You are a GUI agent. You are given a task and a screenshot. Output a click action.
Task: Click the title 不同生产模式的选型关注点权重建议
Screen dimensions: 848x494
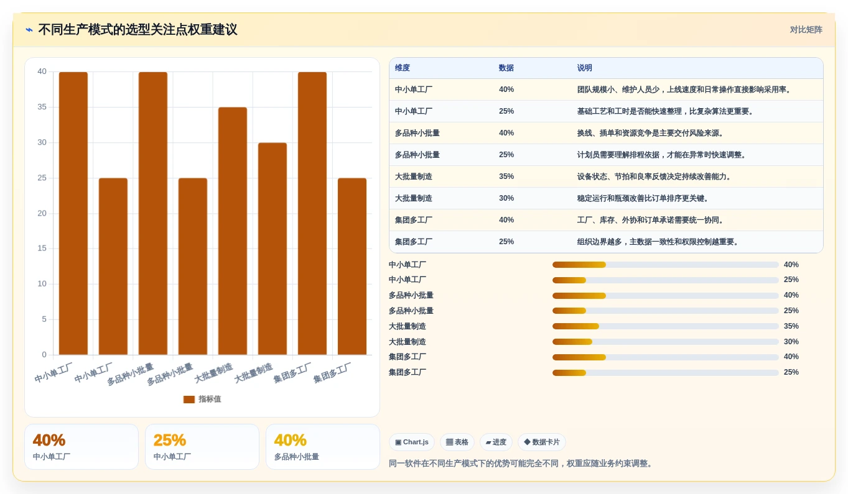(x=137, y=30)
